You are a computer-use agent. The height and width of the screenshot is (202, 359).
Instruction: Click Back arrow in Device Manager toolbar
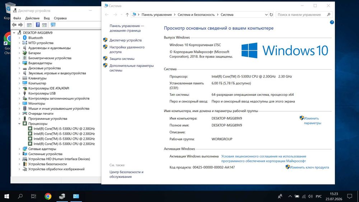[x=14, y=25]
